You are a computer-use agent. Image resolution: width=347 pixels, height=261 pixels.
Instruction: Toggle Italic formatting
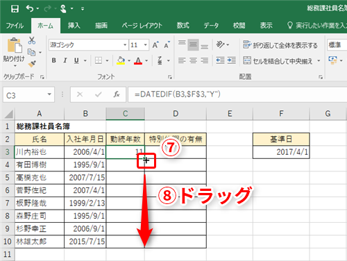coord(65,60)
